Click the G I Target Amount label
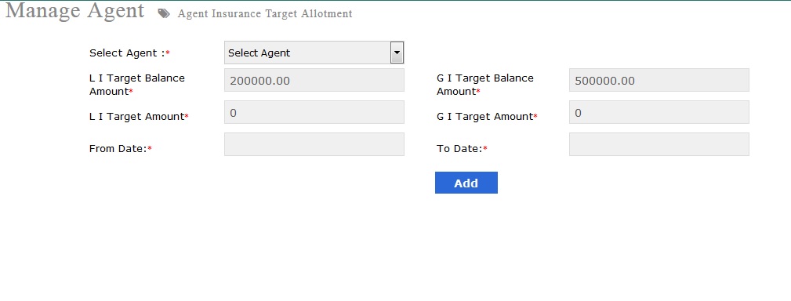 point(484,117)
